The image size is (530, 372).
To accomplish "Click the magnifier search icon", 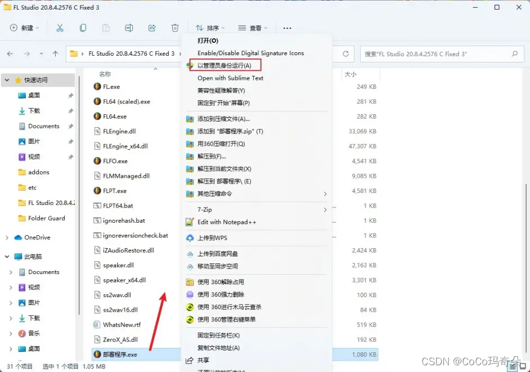I will [x=515, y=54].
